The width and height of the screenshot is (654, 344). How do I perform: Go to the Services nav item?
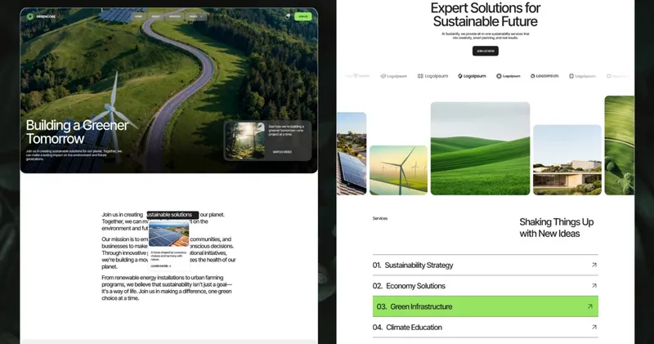(174, 16)
